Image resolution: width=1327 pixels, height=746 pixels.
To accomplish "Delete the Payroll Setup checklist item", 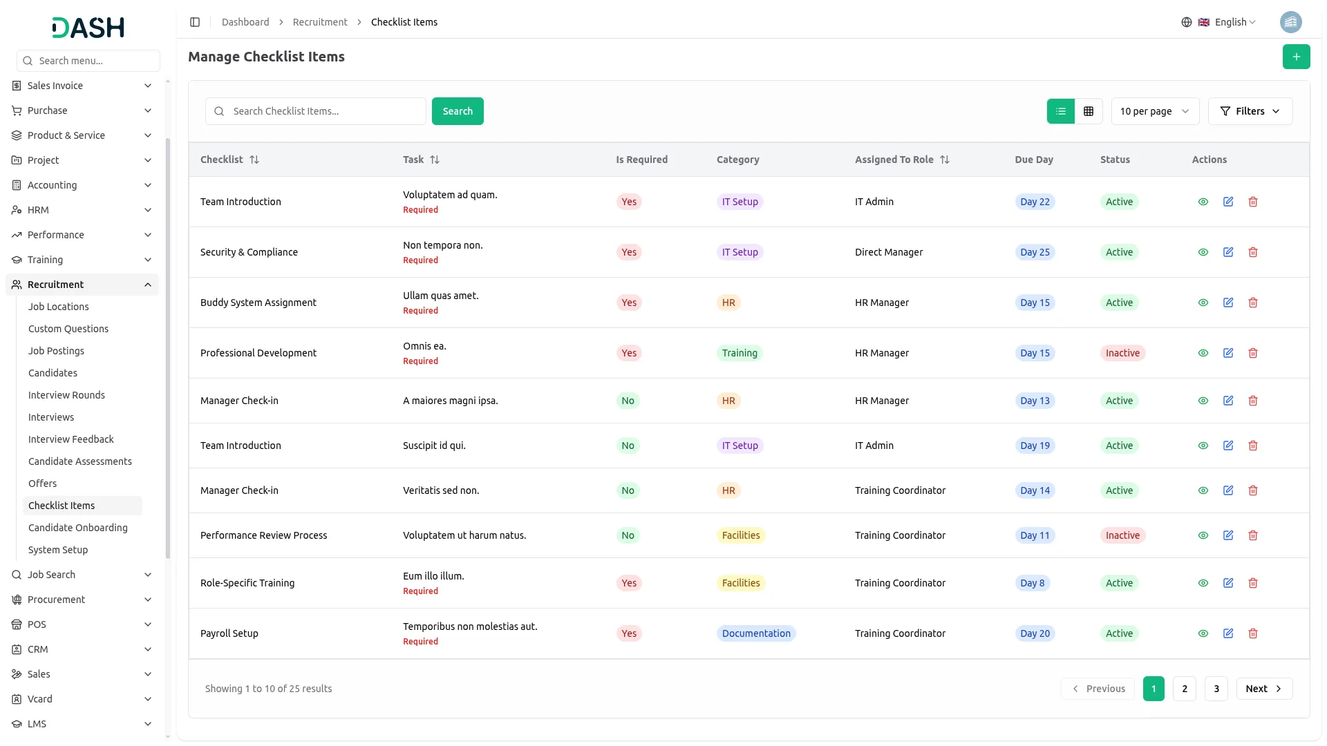I will point(1253,633).
